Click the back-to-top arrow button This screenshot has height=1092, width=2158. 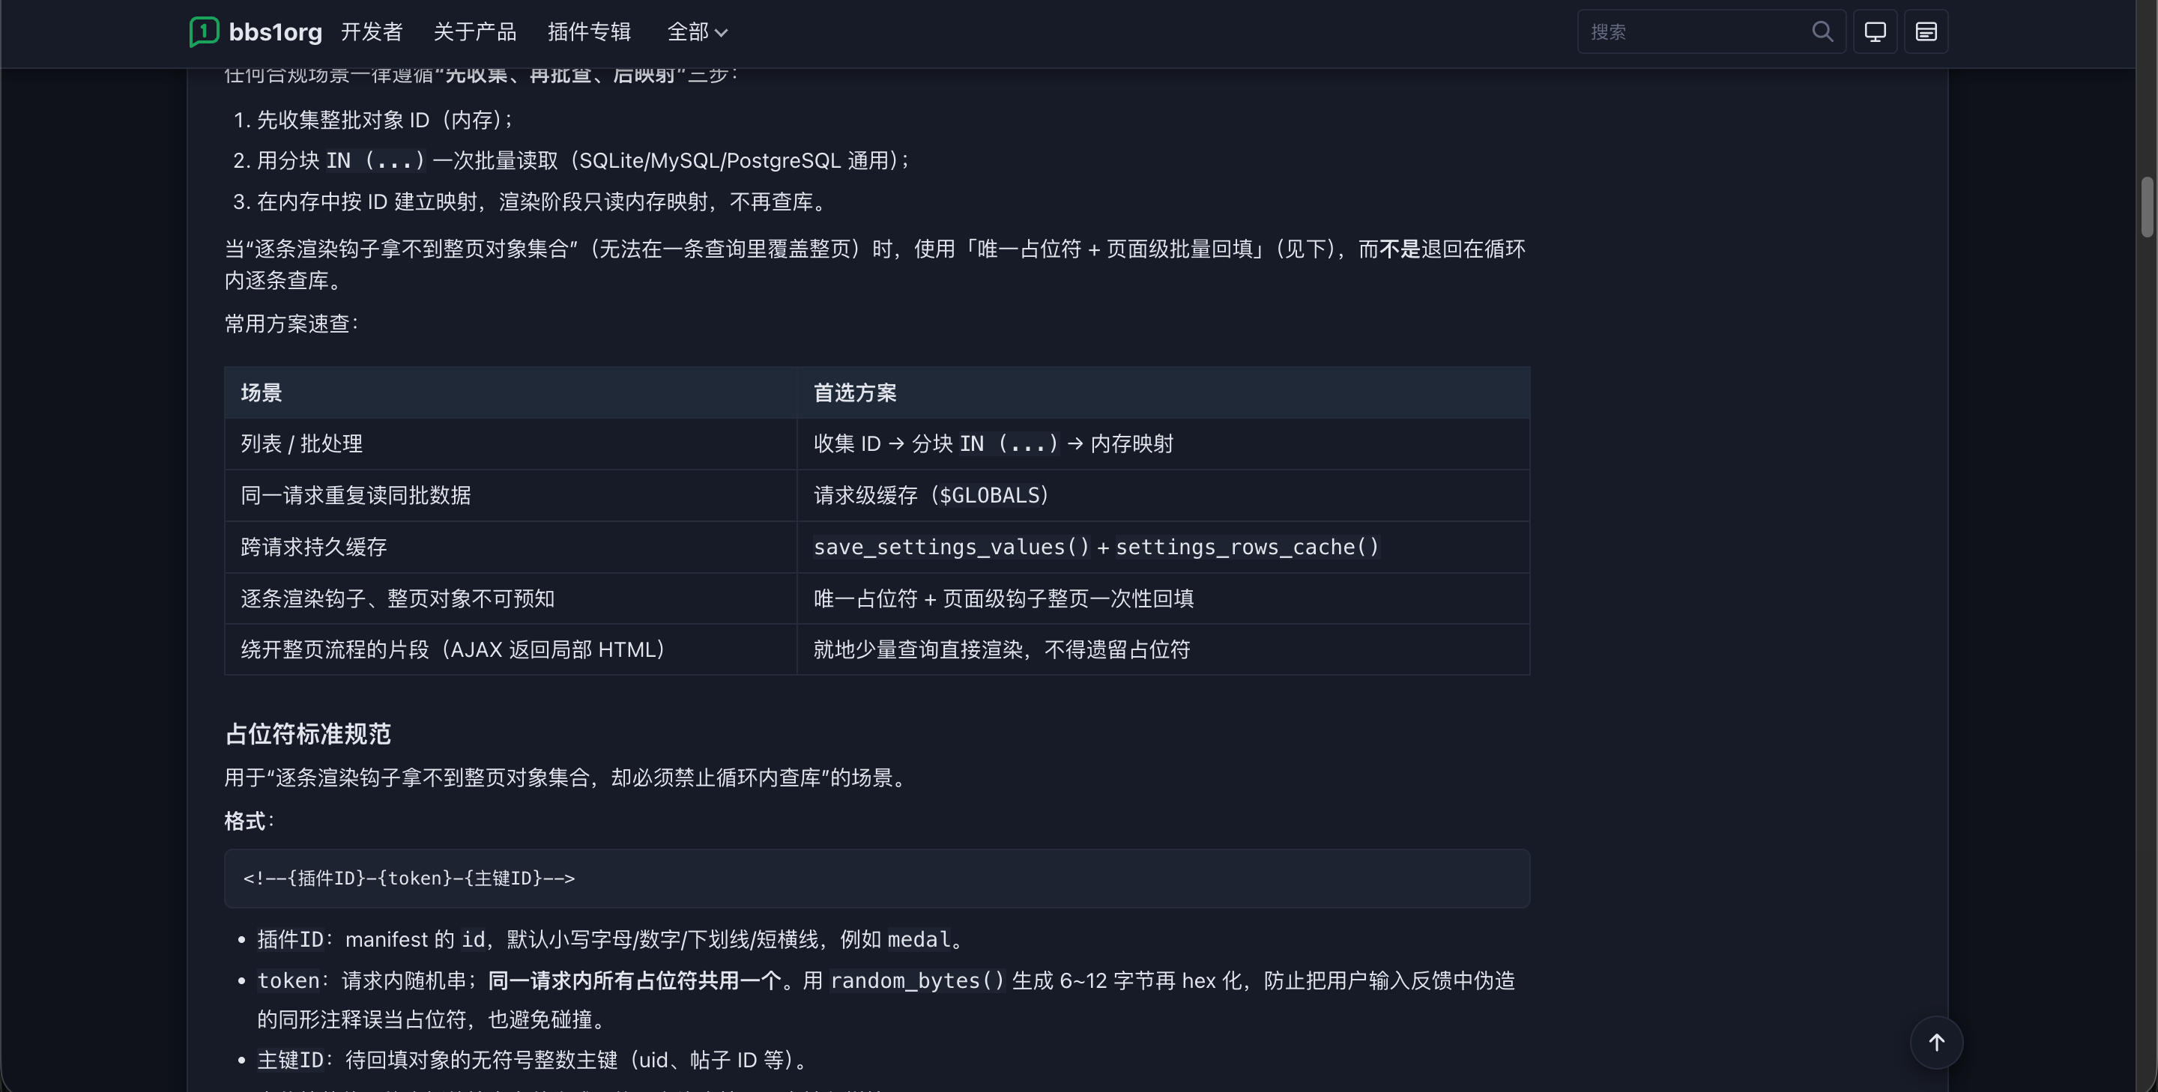tap(1936, 1043)
